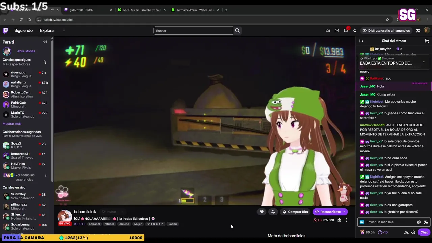Select the Vtuber tag

click(x=110, y=224)
